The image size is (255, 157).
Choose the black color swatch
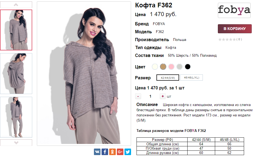(x=188, y=67)
